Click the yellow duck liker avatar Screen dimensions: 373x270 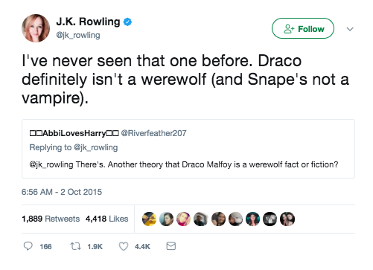pos(149,219)
